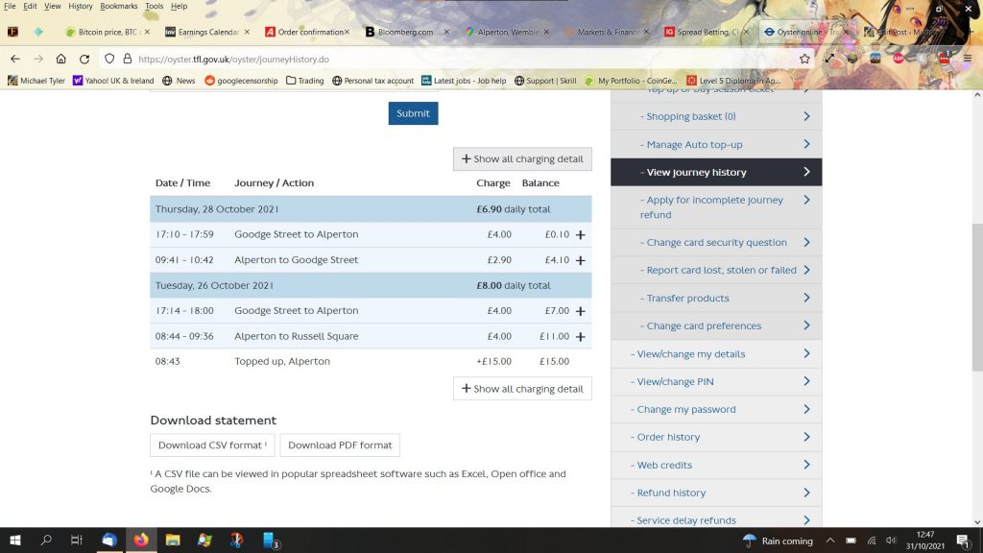This screenshot has width=983, height=553.
Task: Open the Trading bookmarks folder
Action: 305,81
